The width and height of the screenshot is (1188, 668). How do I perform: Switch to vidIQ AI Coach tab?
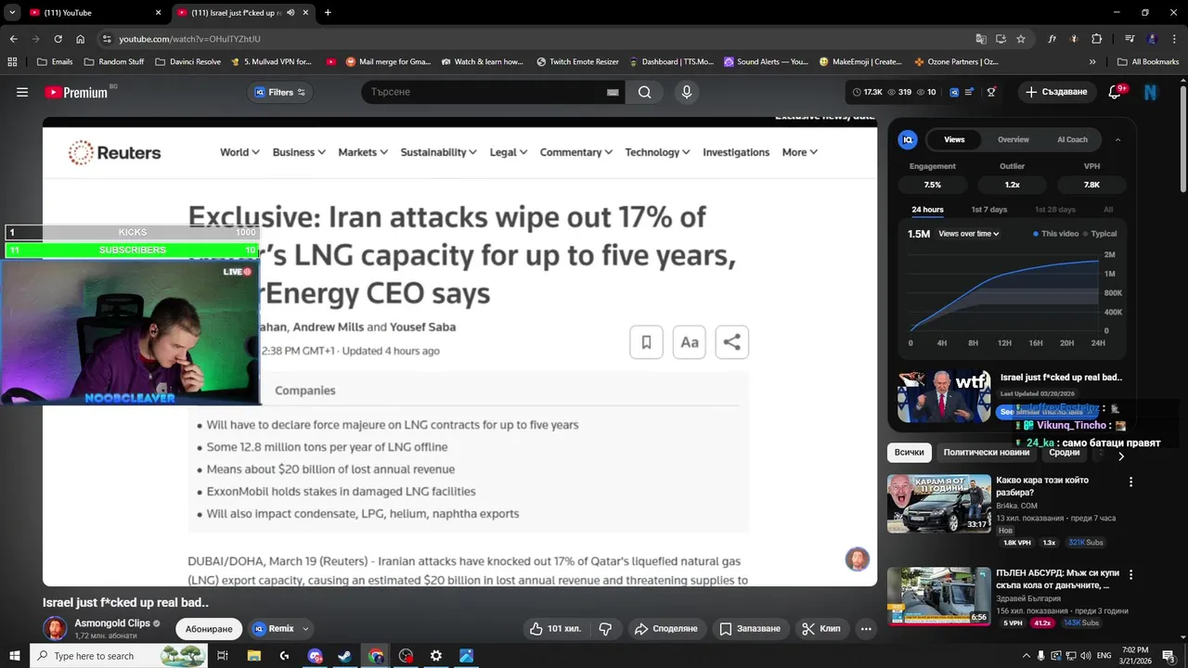(x=1072, y=139)
